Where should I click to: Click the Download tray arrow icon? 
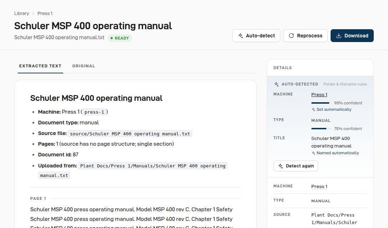point(339,36)
